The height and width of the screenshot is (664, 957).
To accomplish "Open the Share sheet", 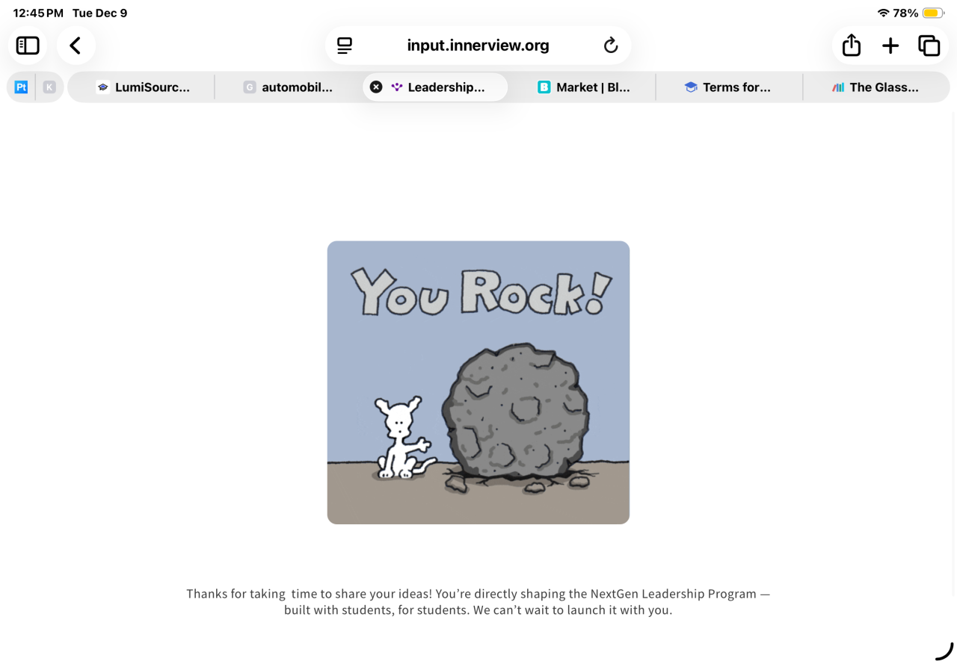I will (x=852, y=46).
